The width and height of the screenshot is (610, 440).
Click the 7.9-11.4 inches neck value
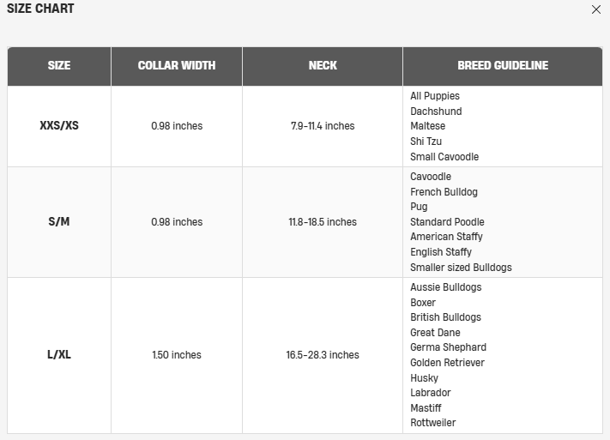click(323, 126)
